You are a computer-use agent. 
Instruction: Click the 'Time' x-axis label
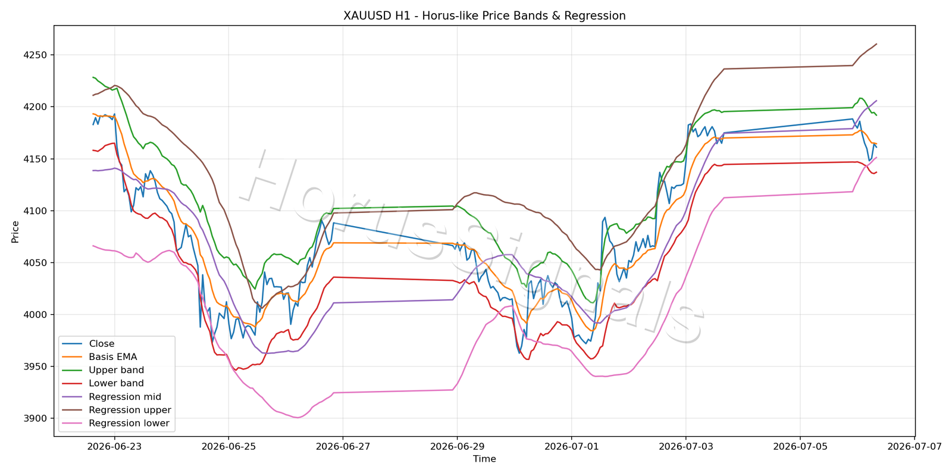pyautogui.click(x=484, y=459)
